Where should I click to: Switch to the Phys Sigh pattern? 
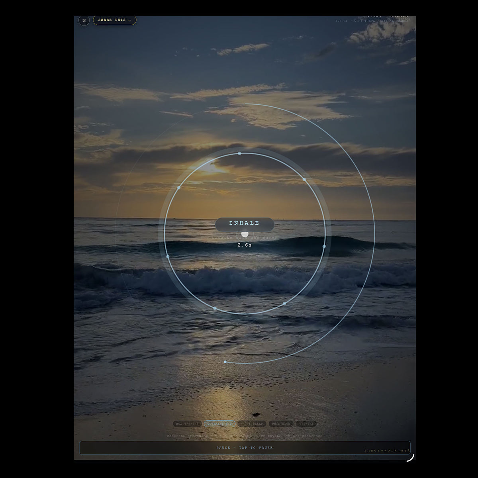point(281,424)
